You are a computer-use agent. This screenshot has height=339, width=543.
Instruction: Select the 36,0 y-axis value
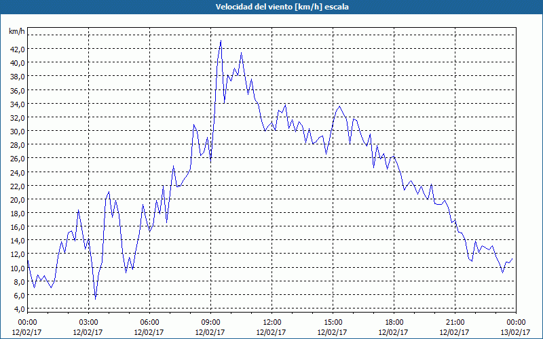point(18,90)
